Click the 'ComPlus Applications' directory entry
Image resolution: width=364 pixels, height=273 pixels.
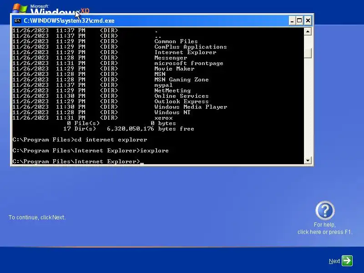point(191,47)
